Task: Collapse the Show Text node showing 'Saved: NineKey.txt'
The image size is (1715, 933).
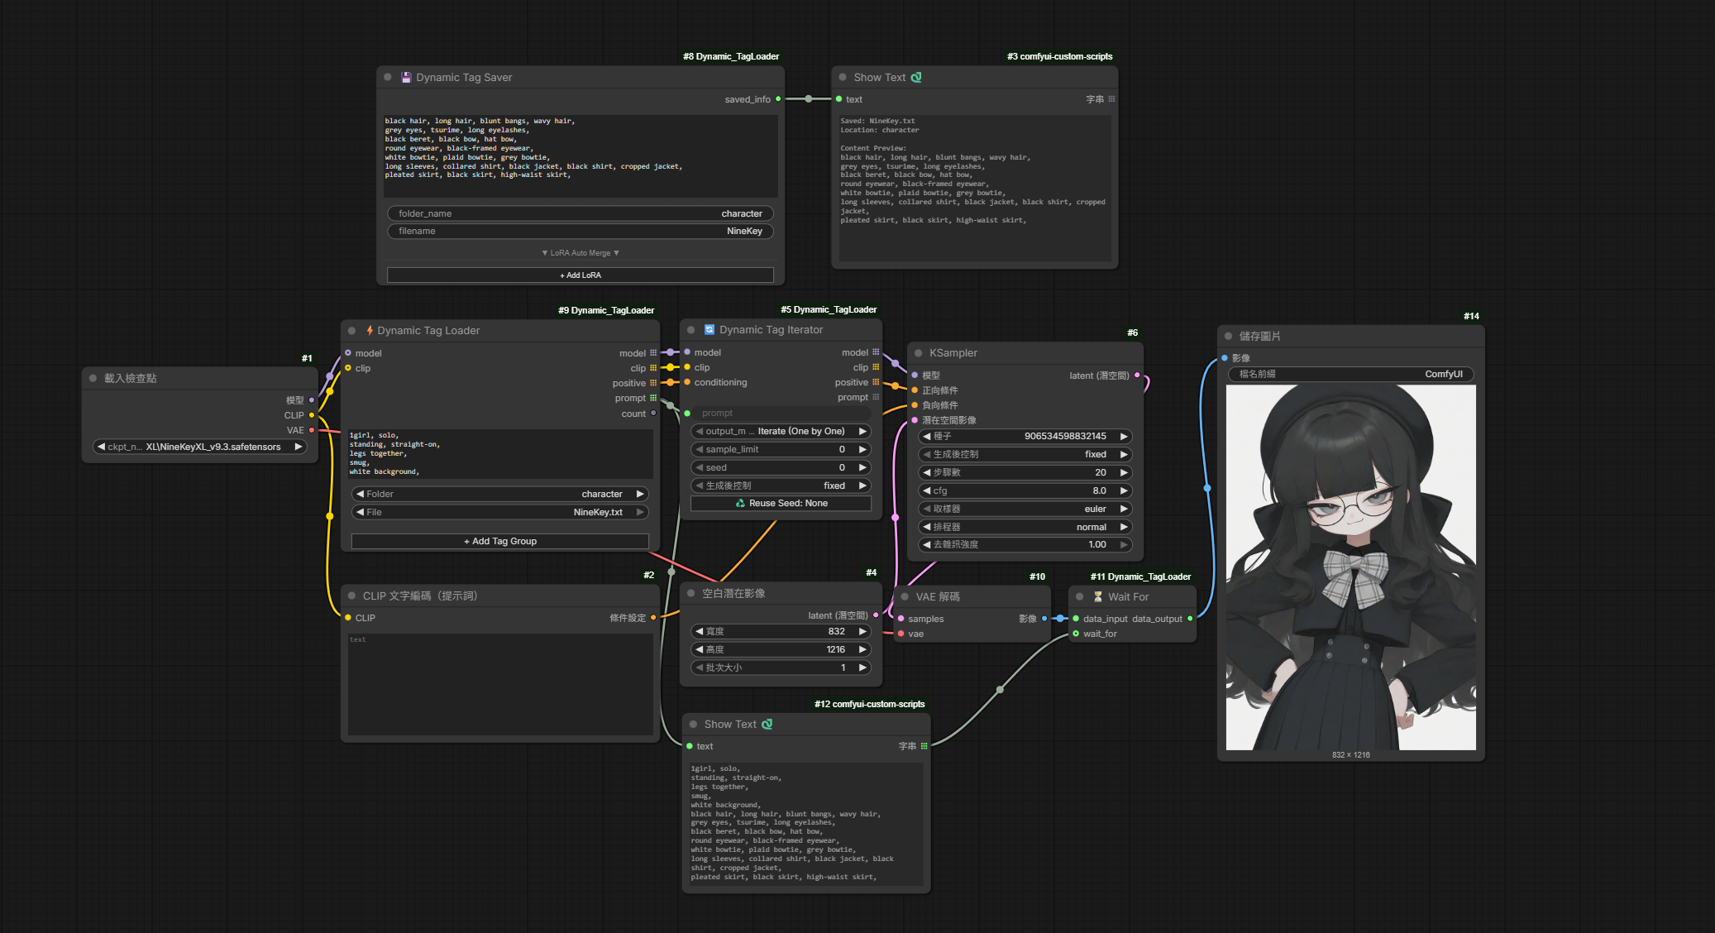Action: tap(843, 78)
